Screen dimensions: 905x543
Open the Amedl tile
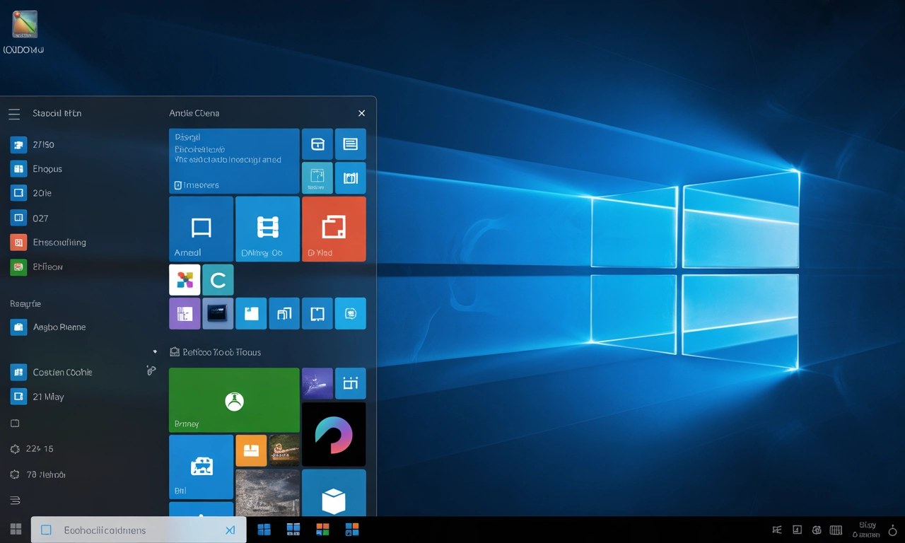click(201, 229)
